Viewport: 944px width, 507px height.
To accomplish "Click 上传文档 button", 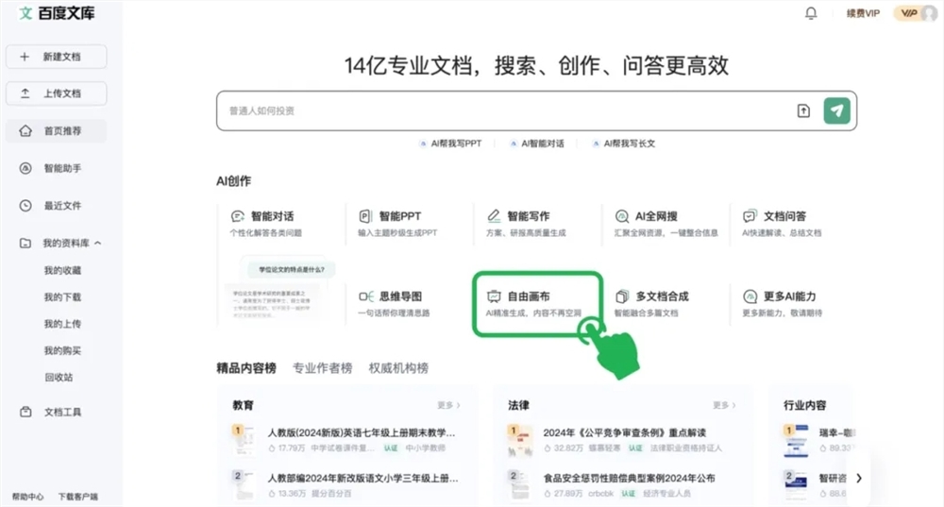I will click(56, 93).
